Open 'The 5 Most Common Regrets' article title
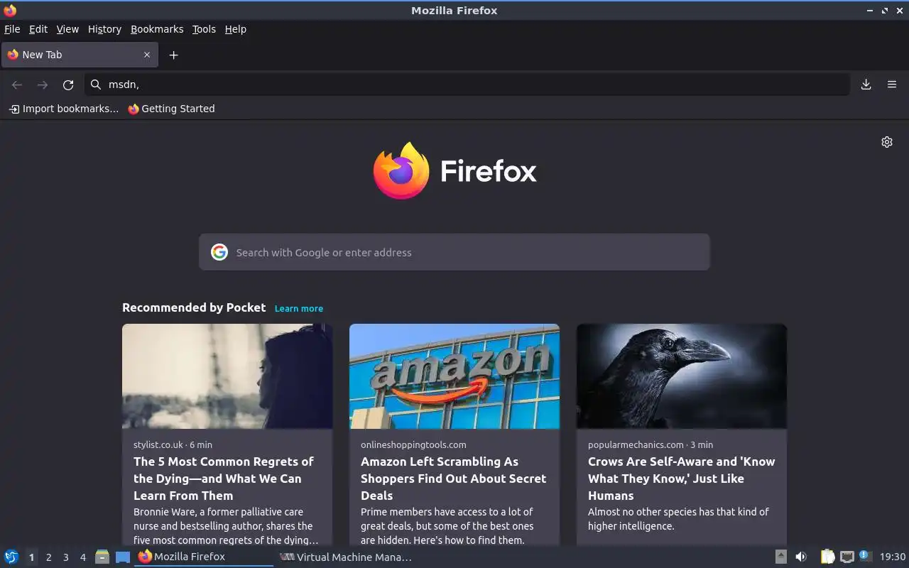Viewport: 909px width, 568px height. [224, 479]
